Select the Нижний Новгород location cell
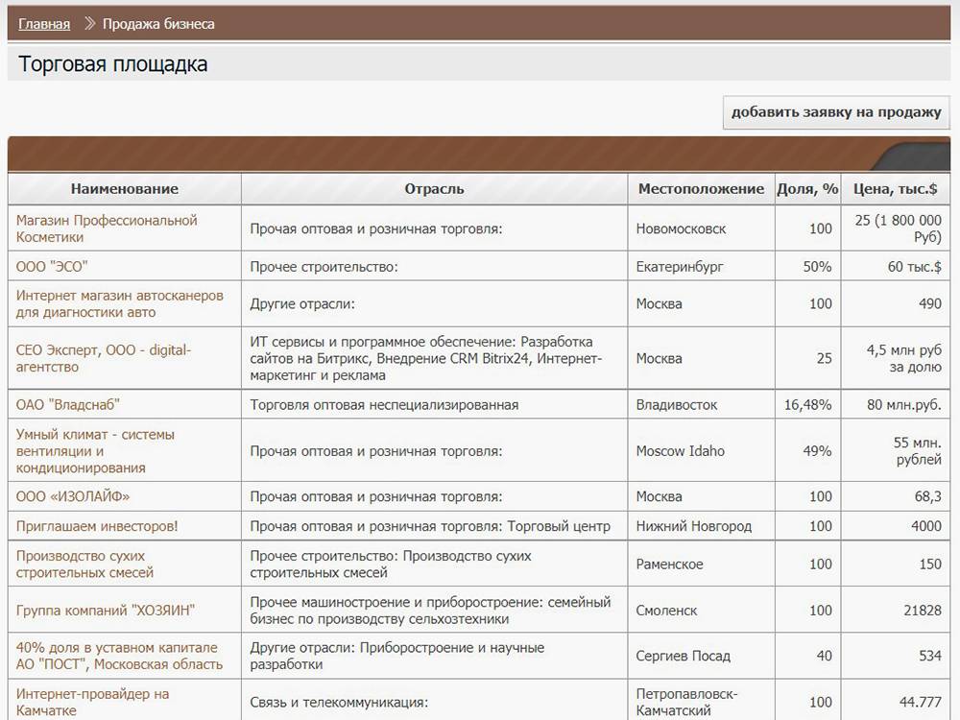Screen dimensions: 960x720 coord(701,526)
